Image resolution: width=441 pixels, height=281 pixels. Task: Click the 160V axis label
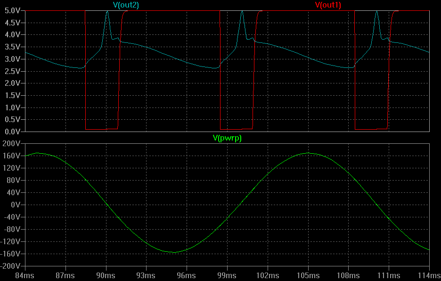11,156
